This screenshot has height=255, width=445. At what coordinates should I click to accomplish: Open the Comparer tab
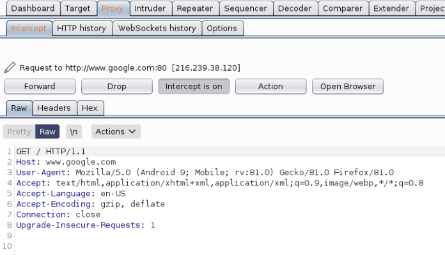[x=343, y=8]
